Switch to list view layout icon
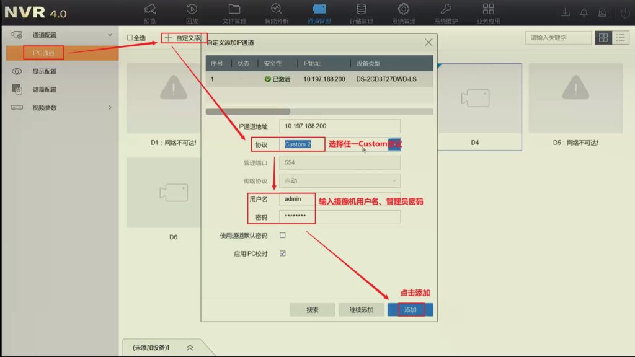Viewport: 635px width, 357px height. 620,38
